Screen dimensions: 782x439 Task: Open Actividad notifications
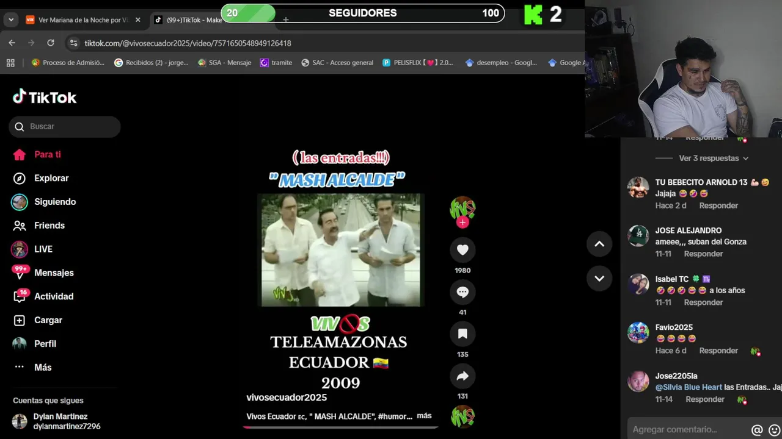(43, 296)
